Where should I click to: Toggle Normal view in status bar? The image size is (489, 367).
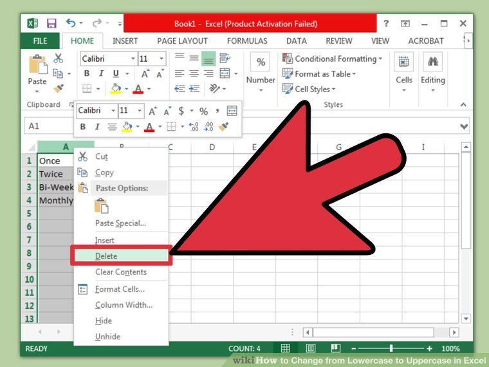(x=285, y=348)
